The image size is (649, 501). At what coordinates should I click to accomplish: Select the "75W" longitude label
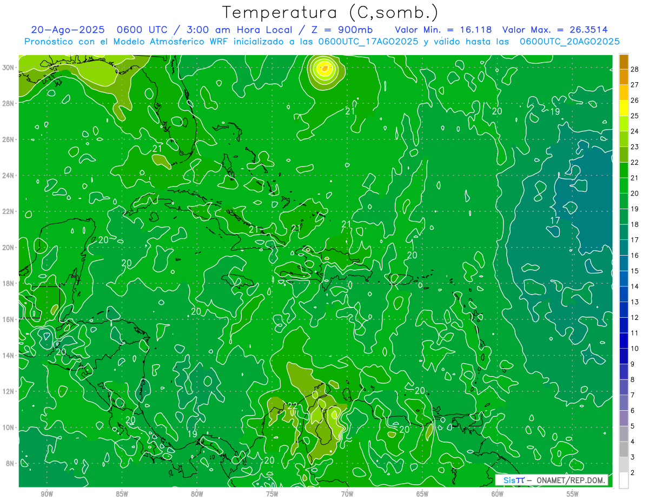(272, 493)
